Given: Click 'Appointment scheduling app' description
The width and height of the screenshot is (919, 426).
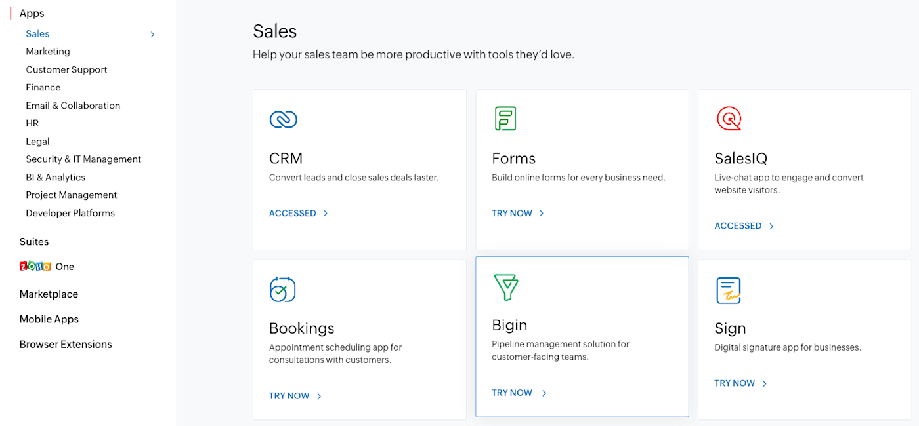Looking at the screenshot, I should 335,354.
